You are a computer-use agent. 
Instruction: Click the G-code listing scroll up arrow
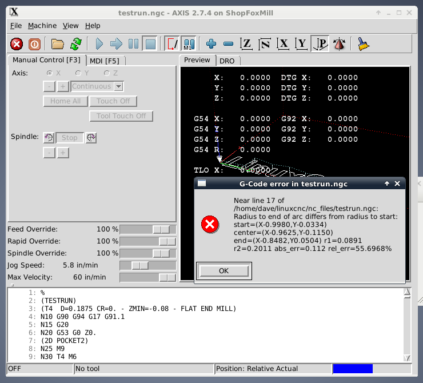(x=407, y=292)
